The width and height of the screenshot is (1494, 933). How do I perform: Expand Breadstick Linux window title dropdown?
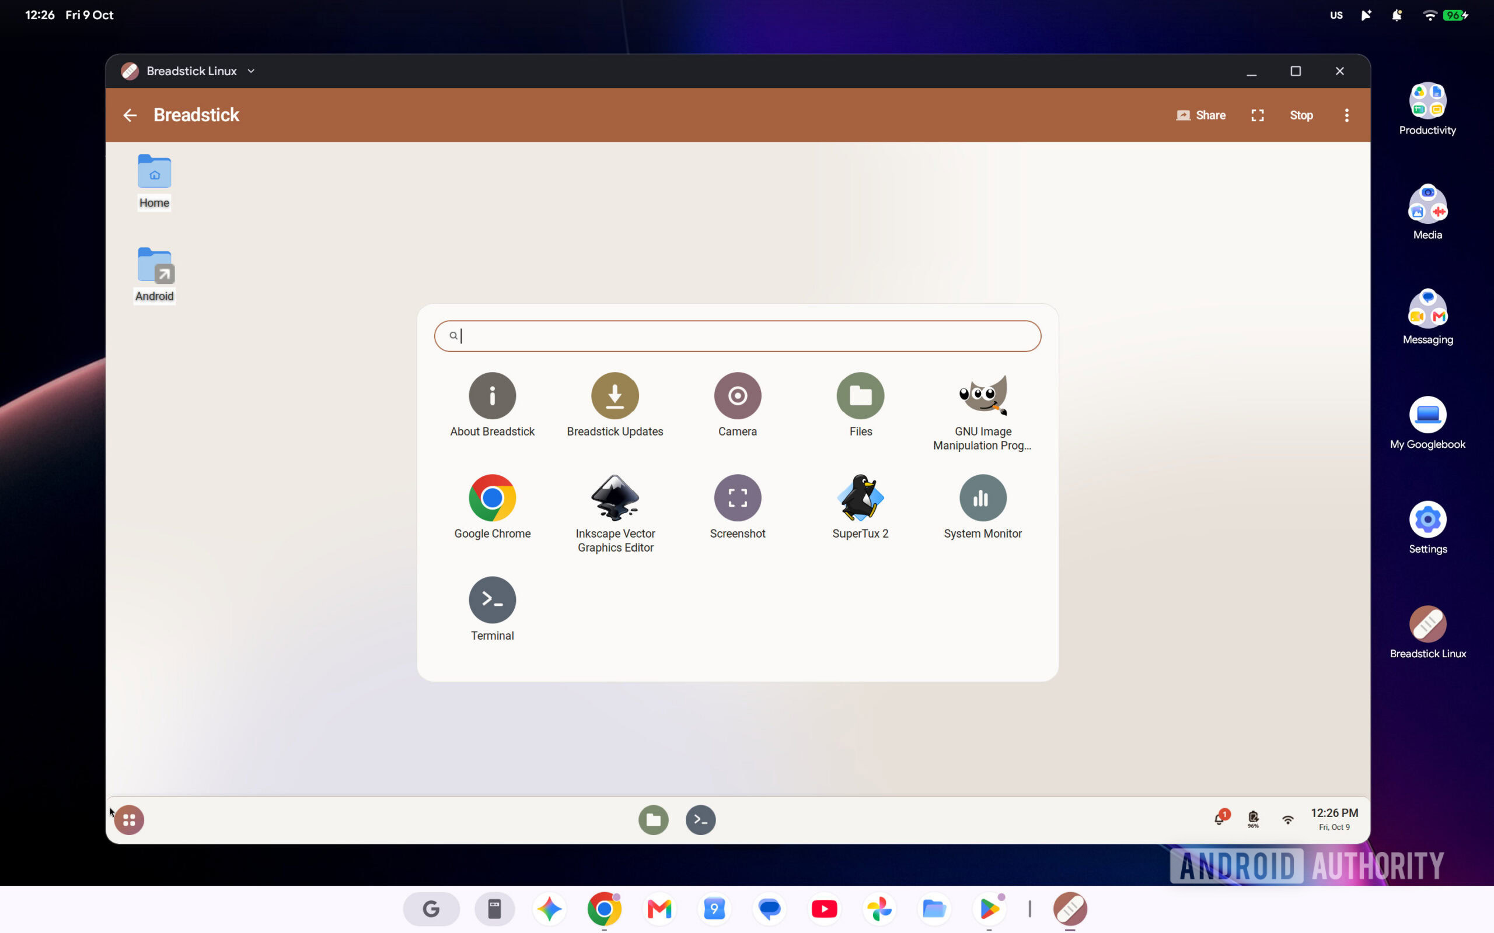point(252,71)
